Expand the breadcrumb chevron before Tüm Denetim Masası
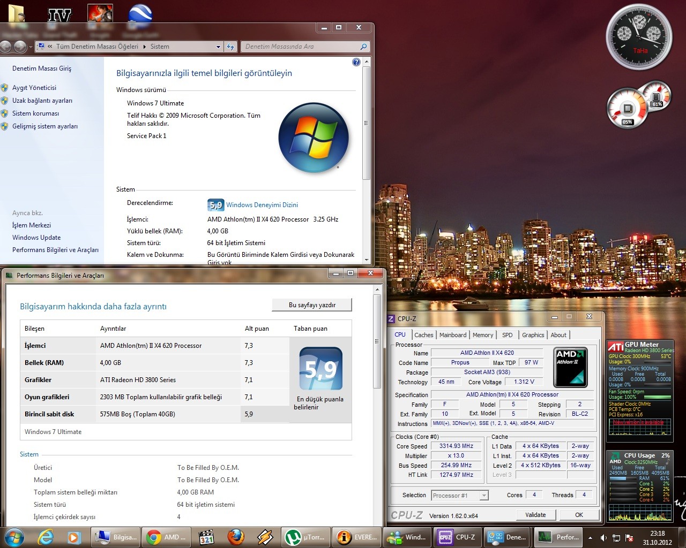 50,47
